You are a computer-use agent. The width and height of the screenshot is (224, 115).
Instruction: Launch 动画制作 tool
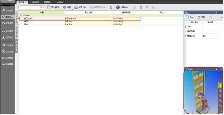pyautogui.click(x=122, y=7)
